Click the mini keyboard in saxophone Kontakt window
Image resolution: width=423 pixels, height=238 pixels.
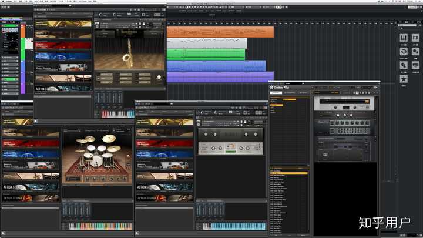[117, 114]
